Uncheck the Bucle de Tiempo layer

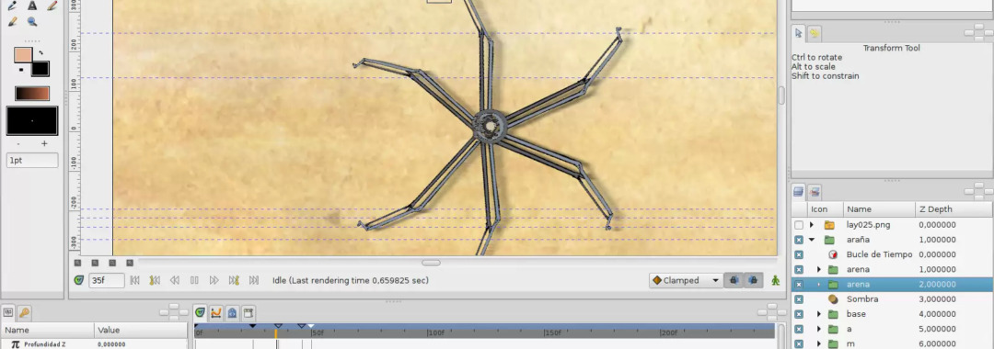coord(799,254)
